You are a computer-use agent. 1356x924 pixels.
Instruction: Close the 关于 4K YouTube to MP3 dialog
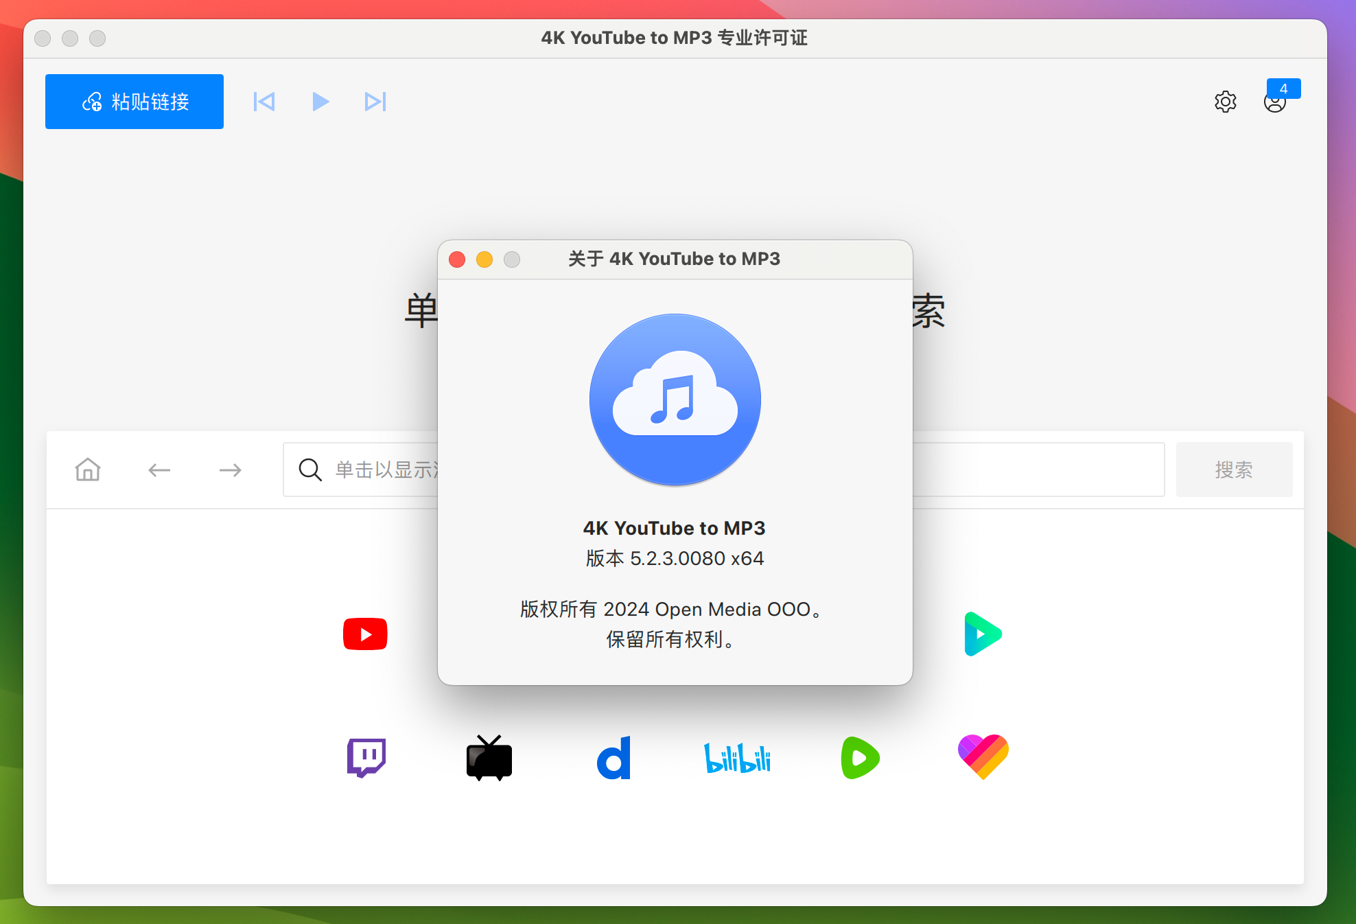click(457, 259)
